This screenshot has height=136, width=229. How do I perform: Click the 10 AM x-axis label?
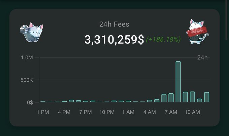point(192,112)
